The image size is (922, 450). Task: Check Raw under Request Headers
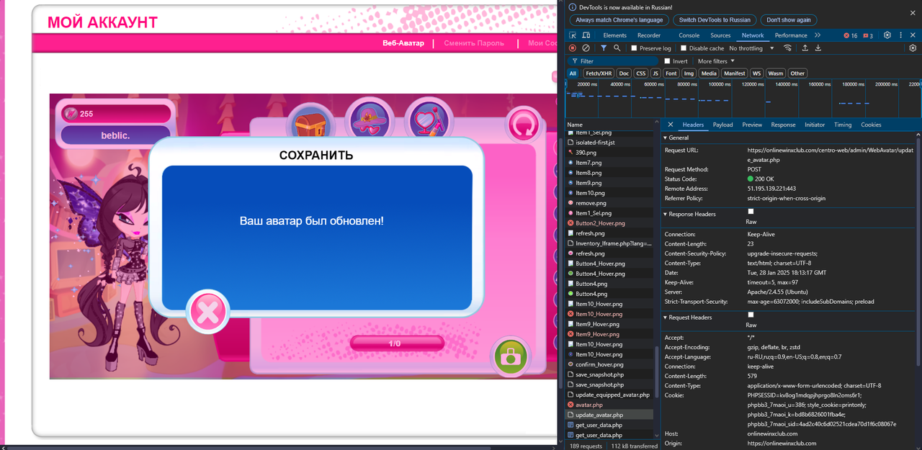point(751,315)
